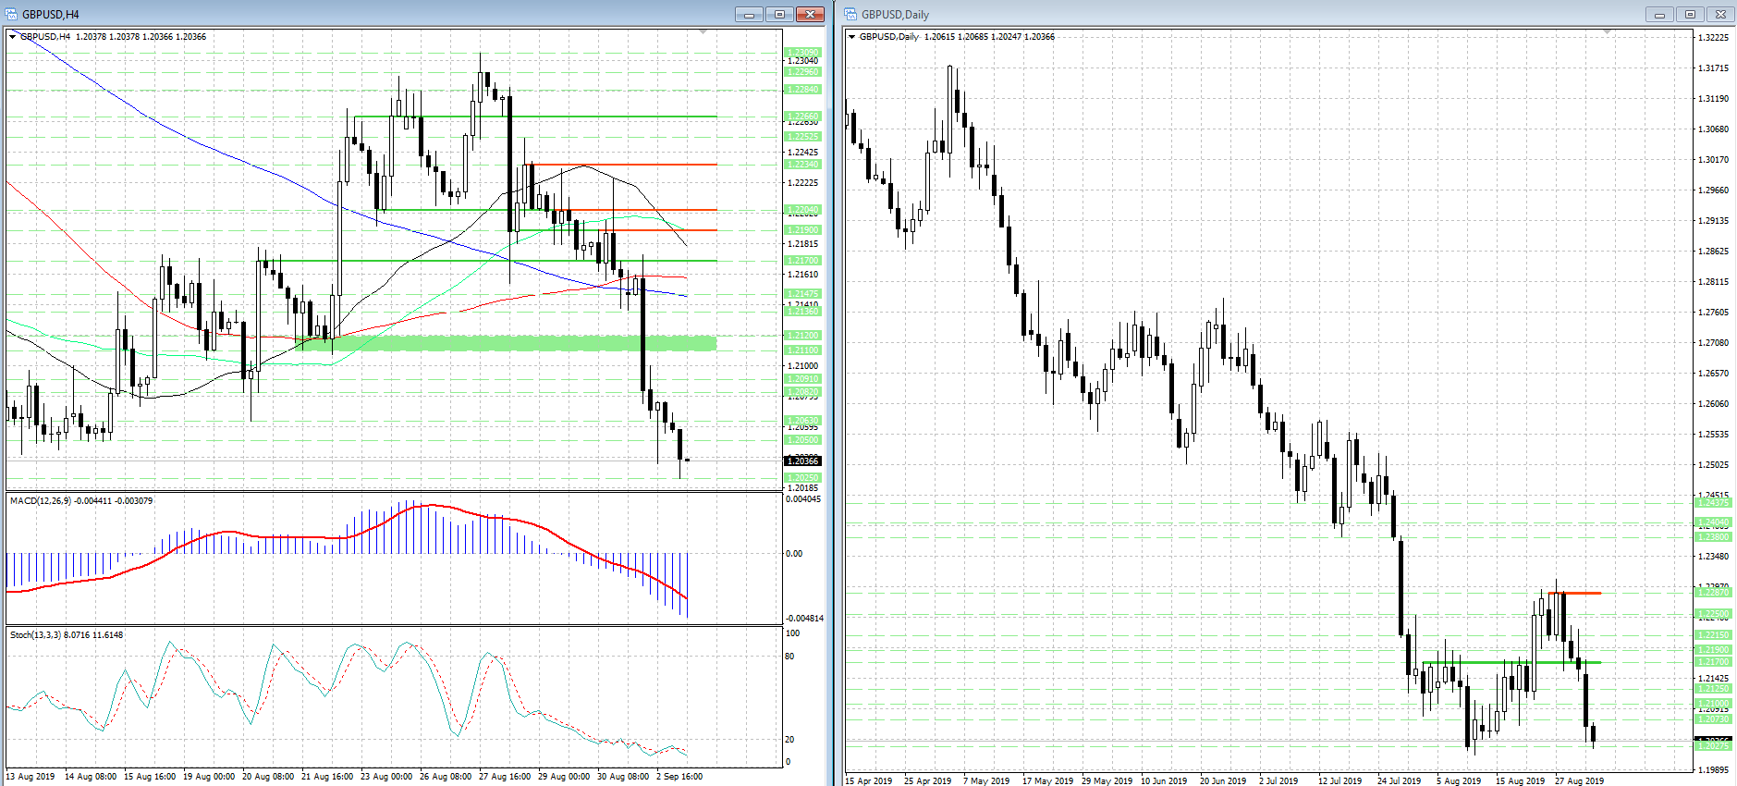Restore the GBPUSD,H4 chart window
The image size is (1737, 786).
(x=779, y=14)
